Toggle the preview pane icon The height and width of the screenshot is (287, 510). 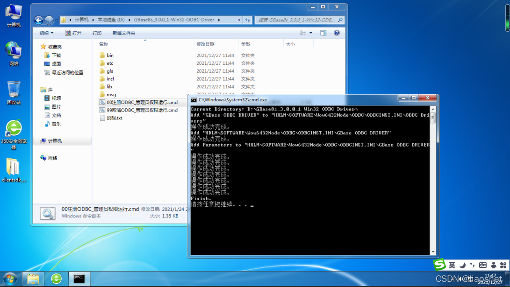point(323,33)
